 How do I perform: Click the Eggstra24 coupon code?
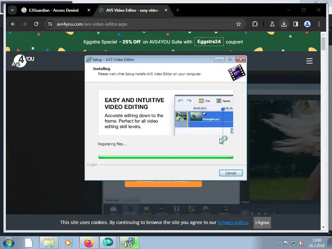209,42
